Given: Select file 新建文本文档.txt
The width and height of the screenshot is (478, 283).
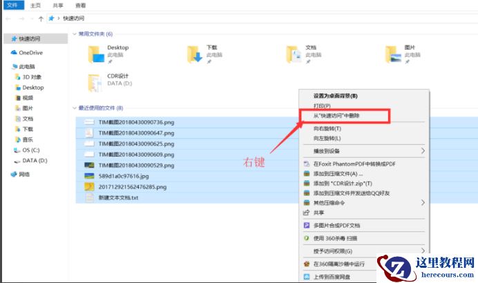Looking at the screenshot, I should (118, 197).
